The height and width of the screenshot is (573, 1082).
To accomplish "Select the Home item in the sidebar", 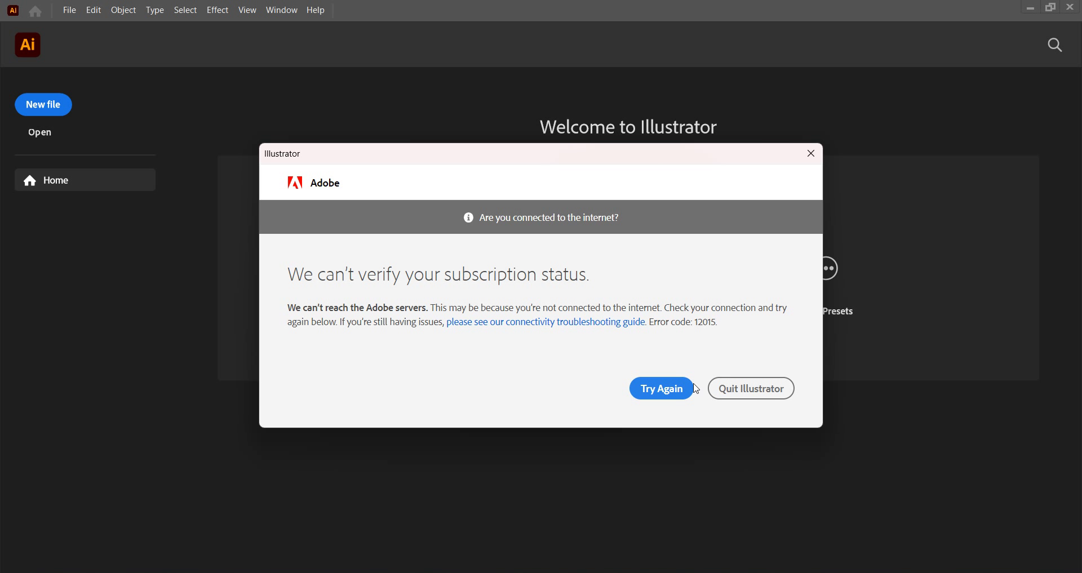I will (85, 180).
